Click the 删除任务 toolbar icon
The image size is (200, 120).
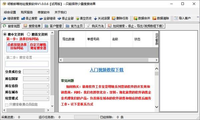(114, 19)
